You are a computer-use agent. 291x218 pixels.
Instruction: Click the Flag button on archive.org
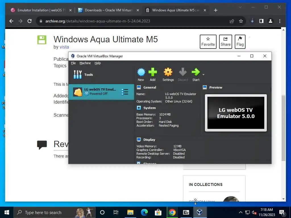point(240,42)
